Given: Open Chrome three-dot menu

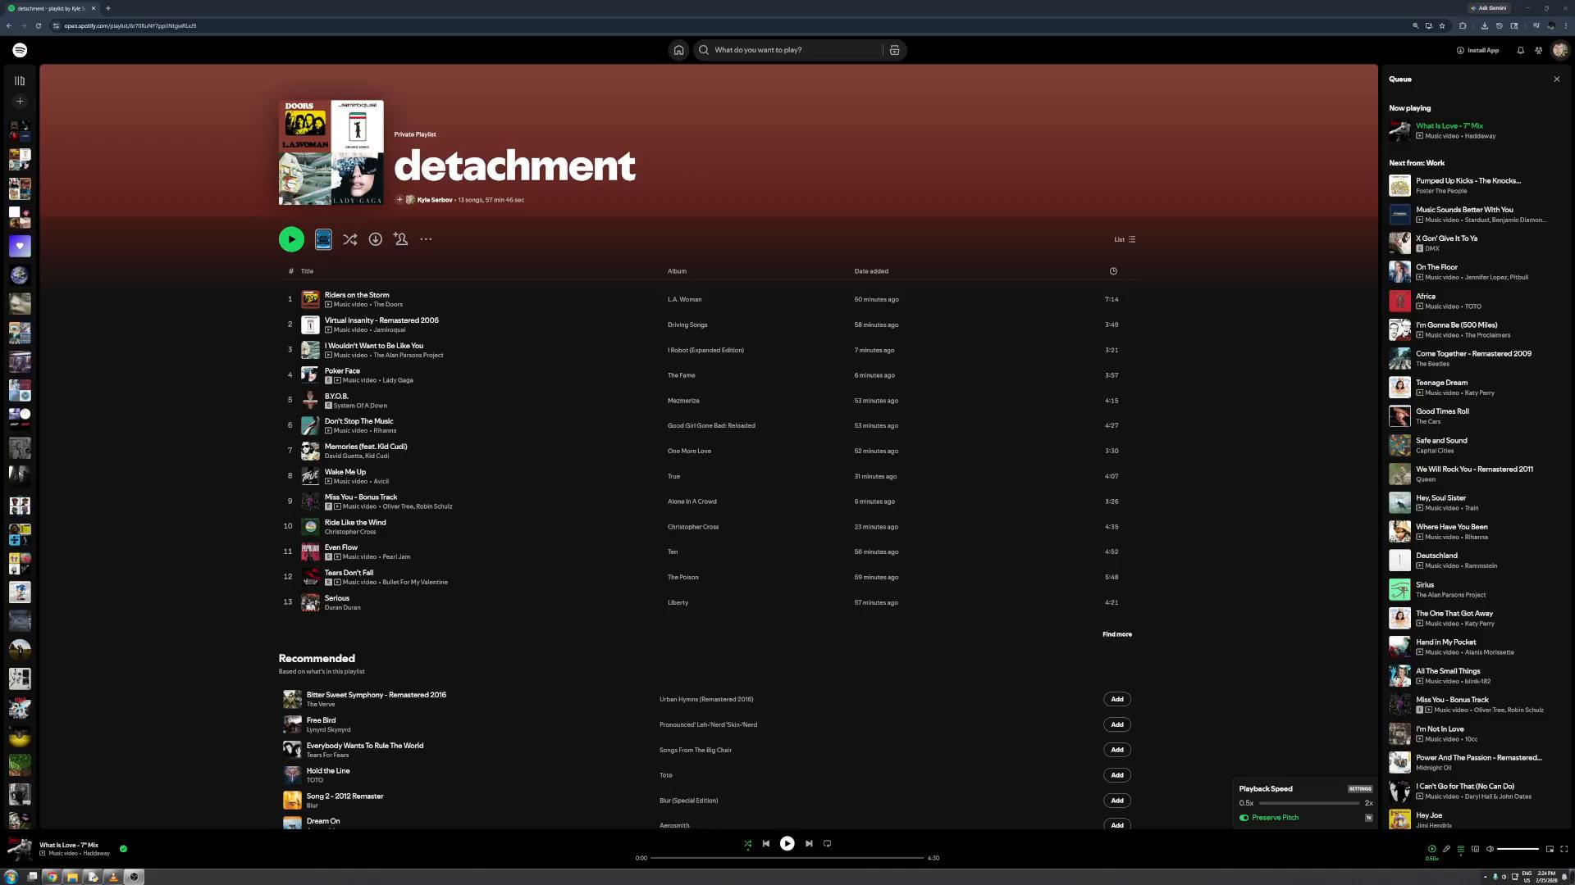Looking at the screenshot, I should coord(1565,25).
